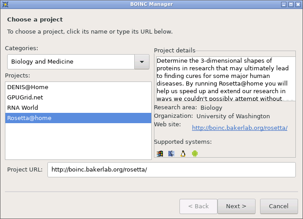The height and width of the screenshot is (219, 303).
Task: Minimize the BOINC Manager window
Action: click(x=284, y=4)
